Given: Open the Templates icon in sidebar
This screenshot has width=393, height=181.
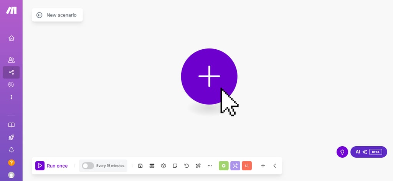Looking at the screenshot, I should click(x=11, y=85).
